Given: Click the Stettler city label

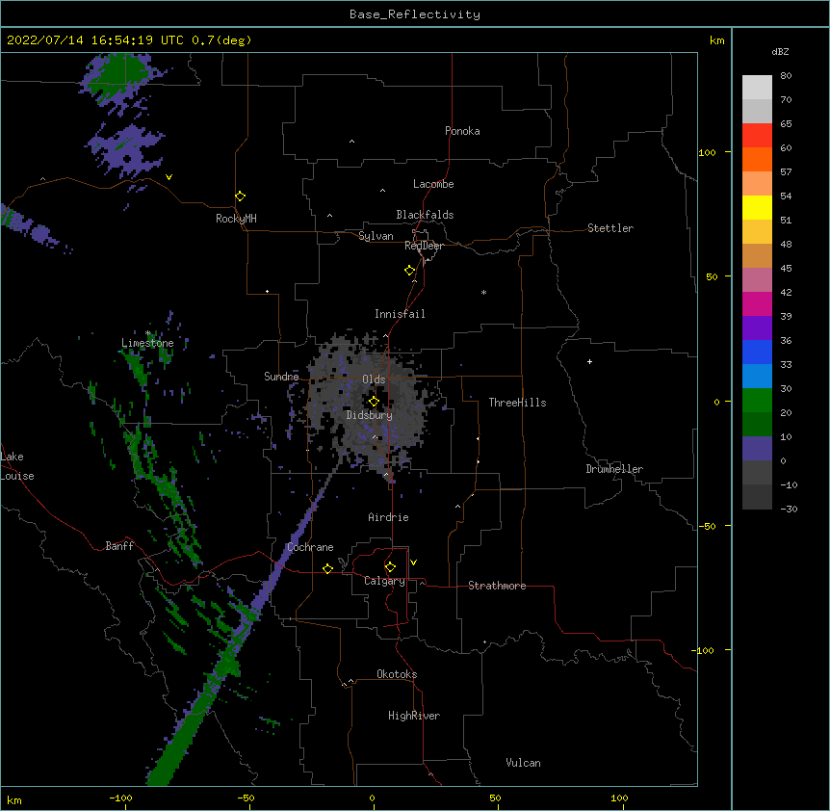Looking at the screenshot, I should 610,228.
